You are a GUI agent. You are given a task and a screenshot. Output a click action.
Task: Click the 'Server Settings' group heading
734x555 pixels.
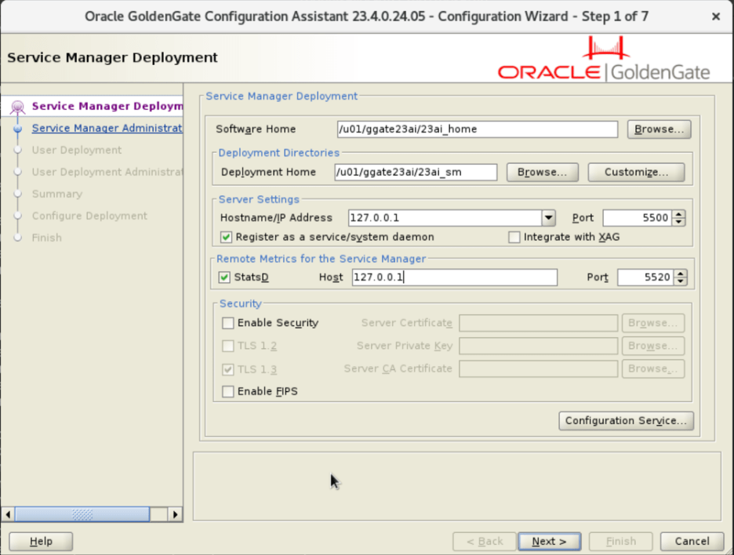[x=259, y=199]
